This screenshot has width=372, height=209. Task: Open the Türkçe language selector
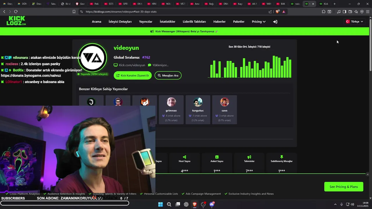[x=355, y=21]
